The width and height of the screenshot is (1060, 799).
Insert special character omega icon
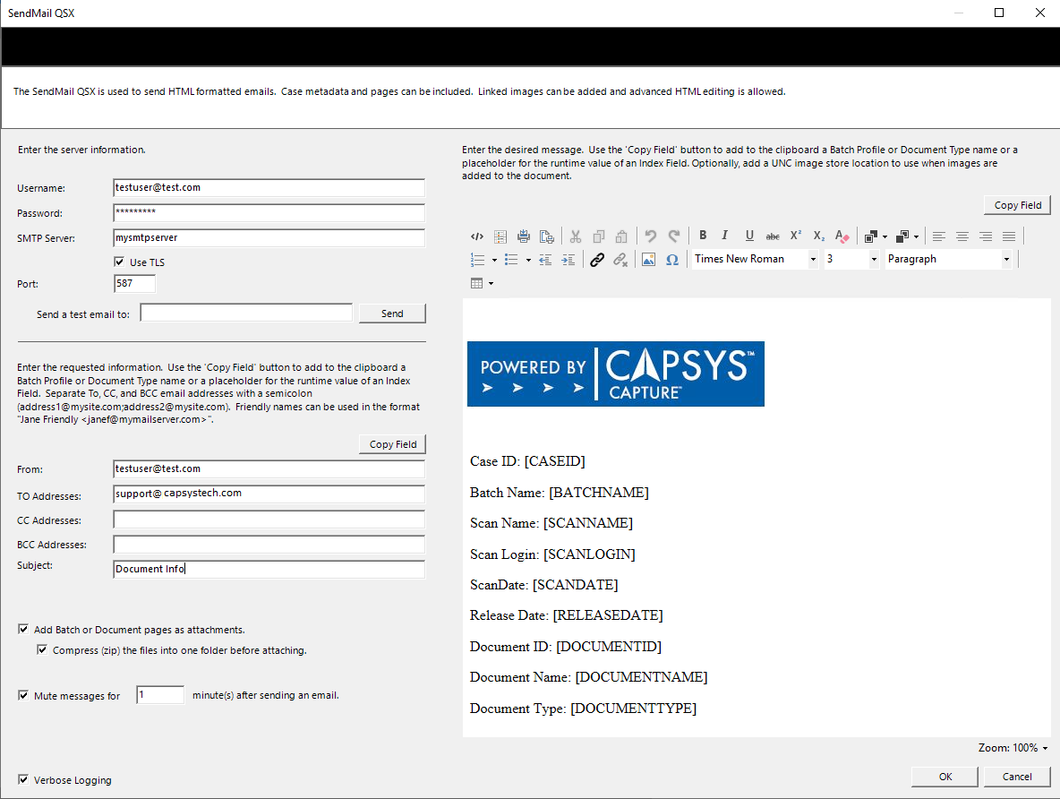(x=672, y=260)
